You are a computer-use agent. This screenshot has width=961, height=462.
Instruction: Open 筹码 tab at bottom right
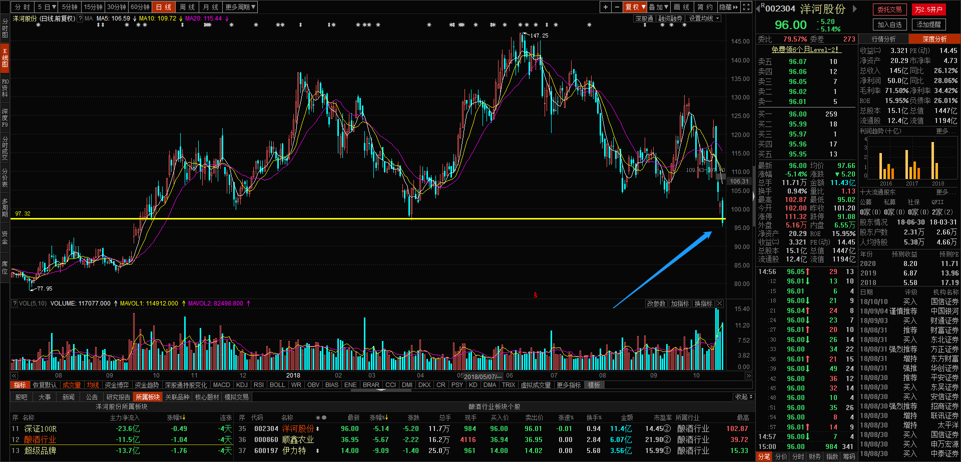(849, 456)
